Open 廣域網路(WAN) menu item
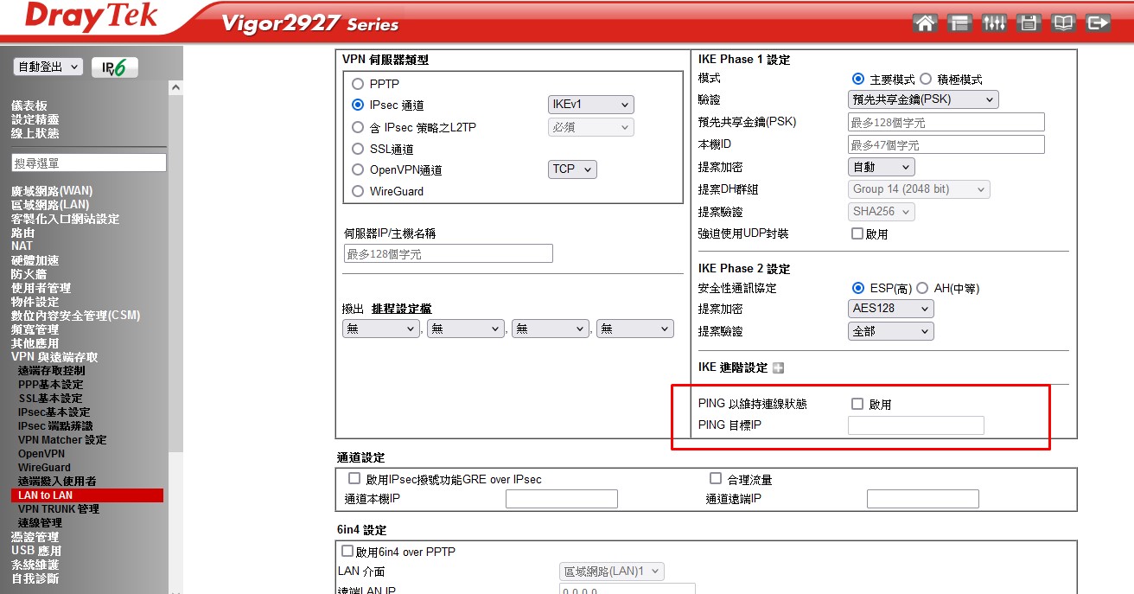This screenshot has width=1134, height=594. (52, 191)
